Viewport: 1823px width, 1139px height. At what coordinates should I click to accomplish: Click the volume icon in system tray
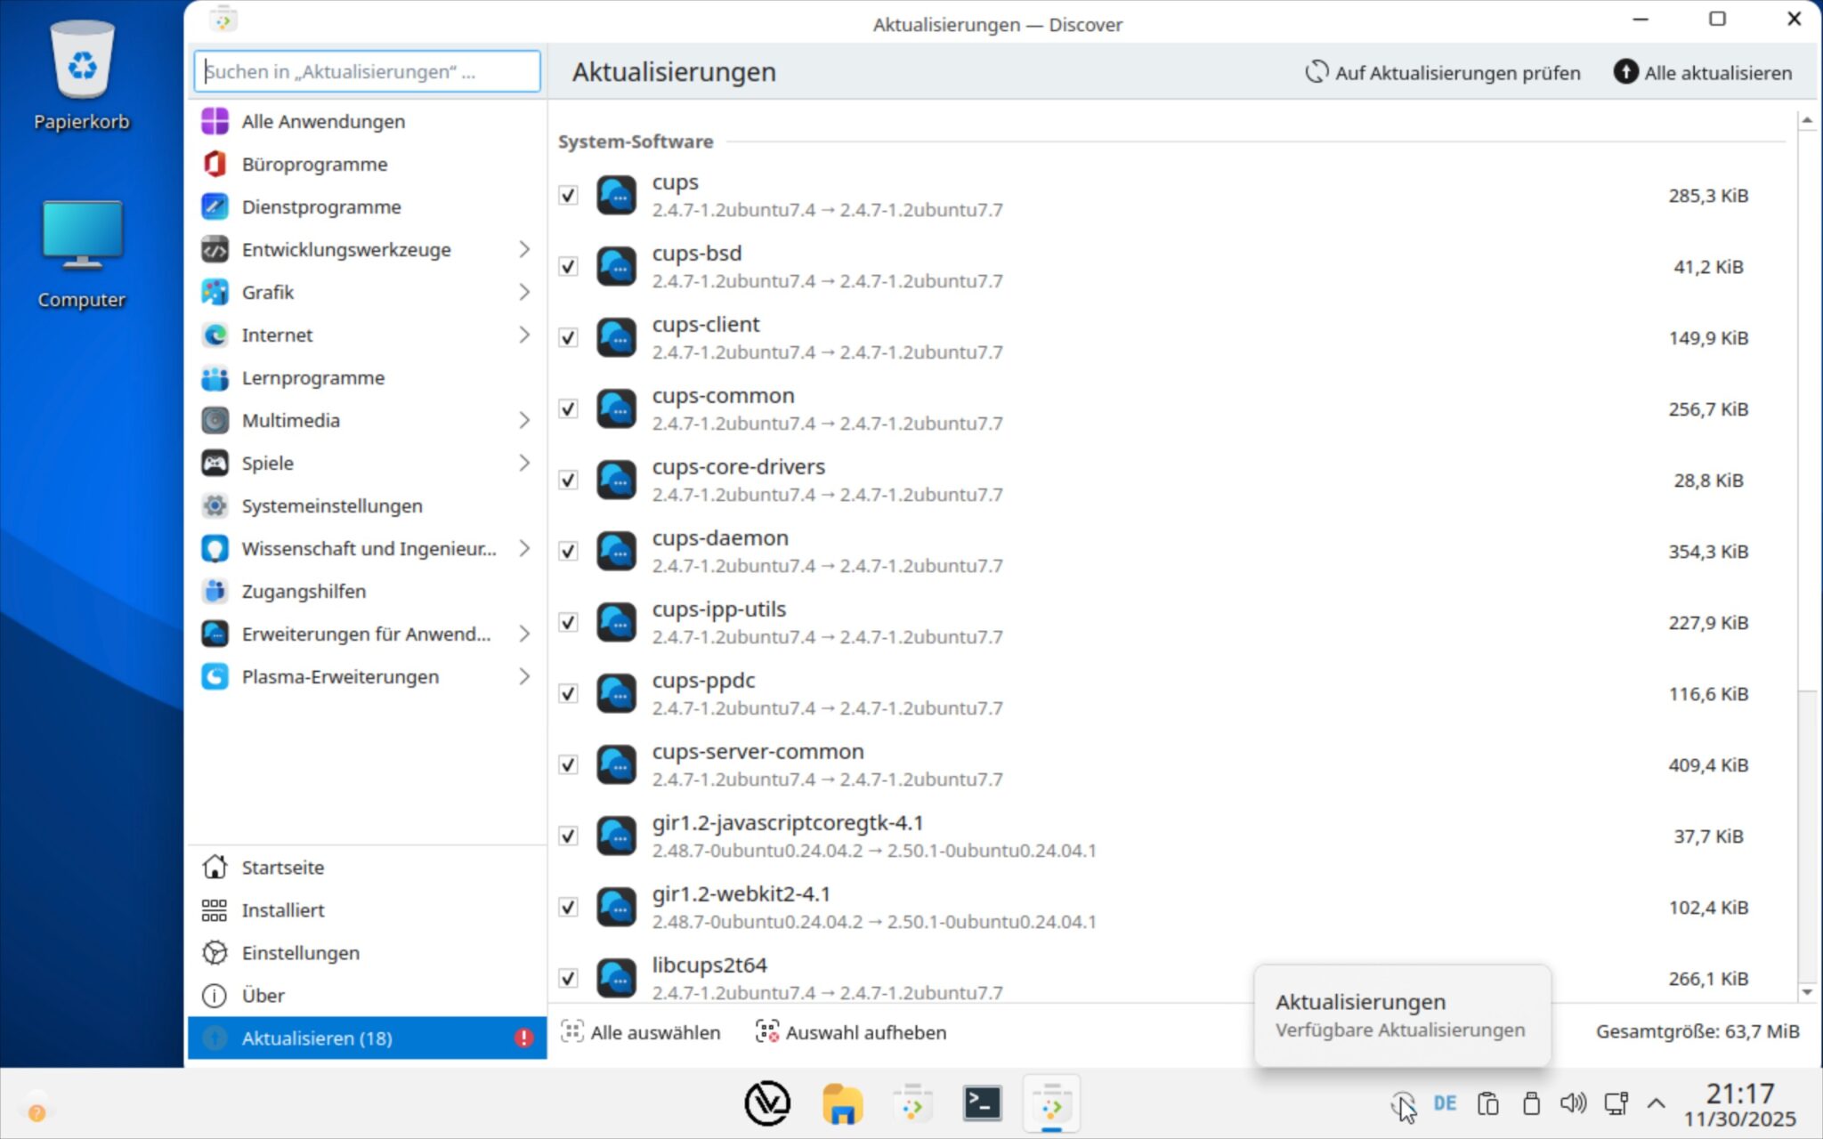1573,1103
